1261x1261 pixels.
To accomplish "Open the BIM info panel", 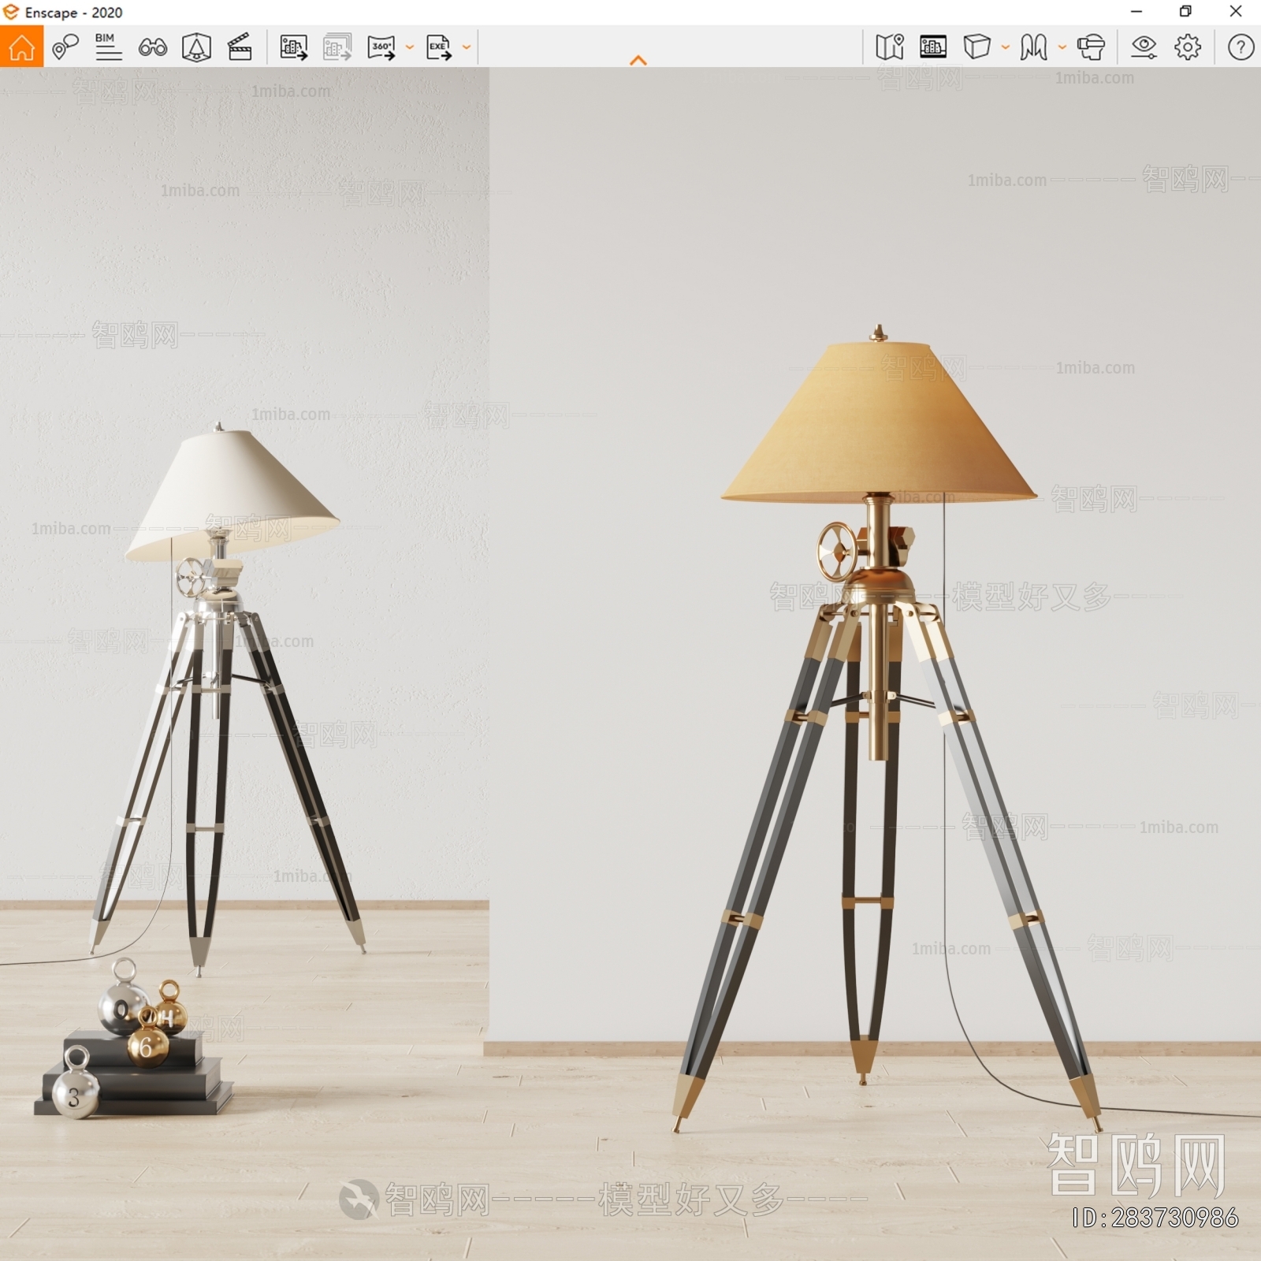I will click(108, 46).
